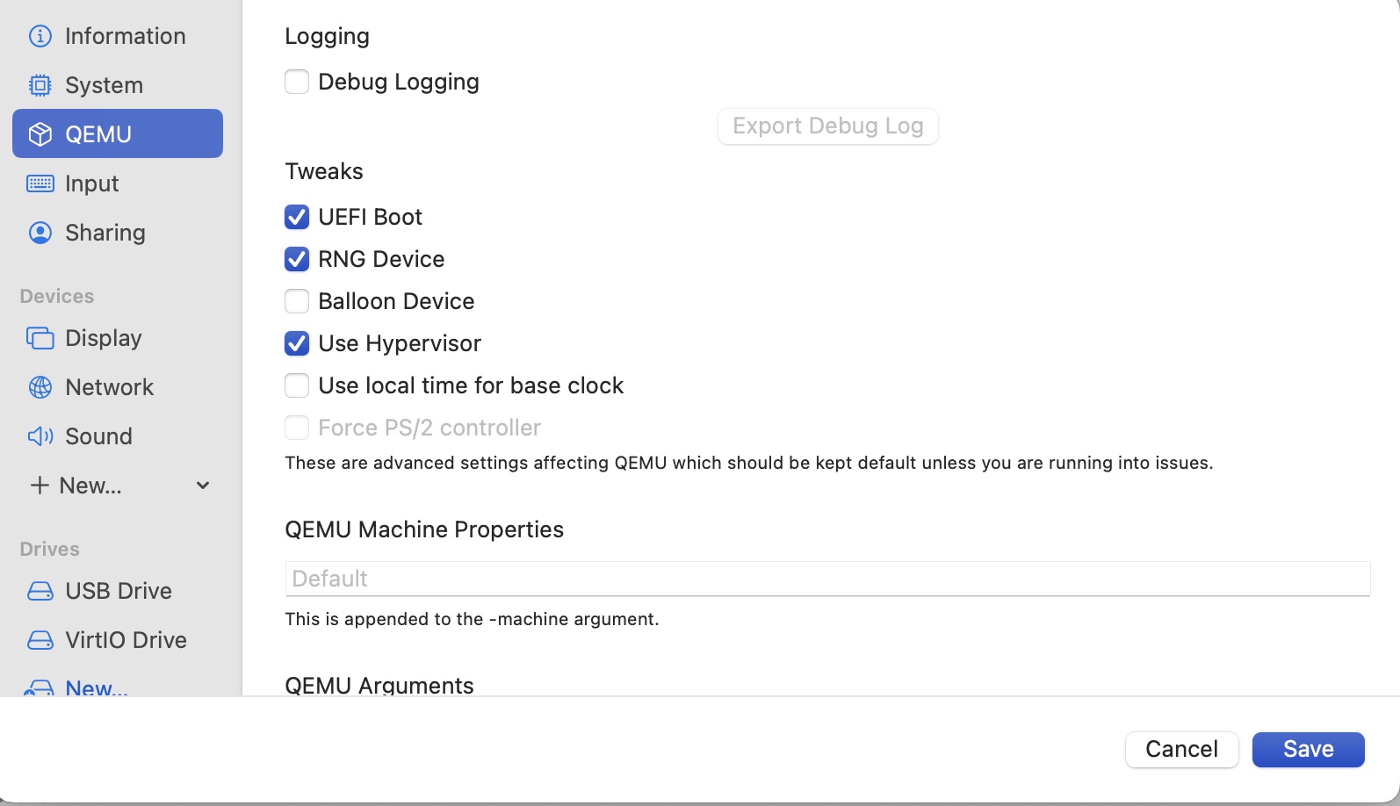Select the USB Drive icon
This screenshot has width=1400, height=806.
40,591
